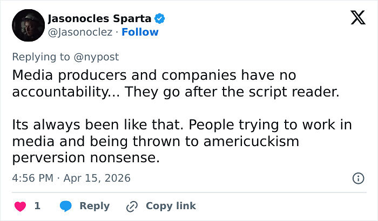
Task: Click the like count number 1
Action: [x=37, y=206]
